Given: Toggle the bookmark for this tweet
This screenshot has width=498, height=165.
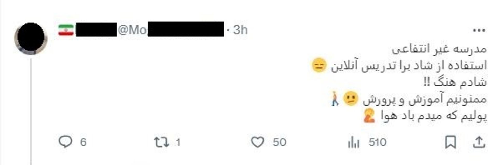Looking at the screenshot, I should pos(451,142).
